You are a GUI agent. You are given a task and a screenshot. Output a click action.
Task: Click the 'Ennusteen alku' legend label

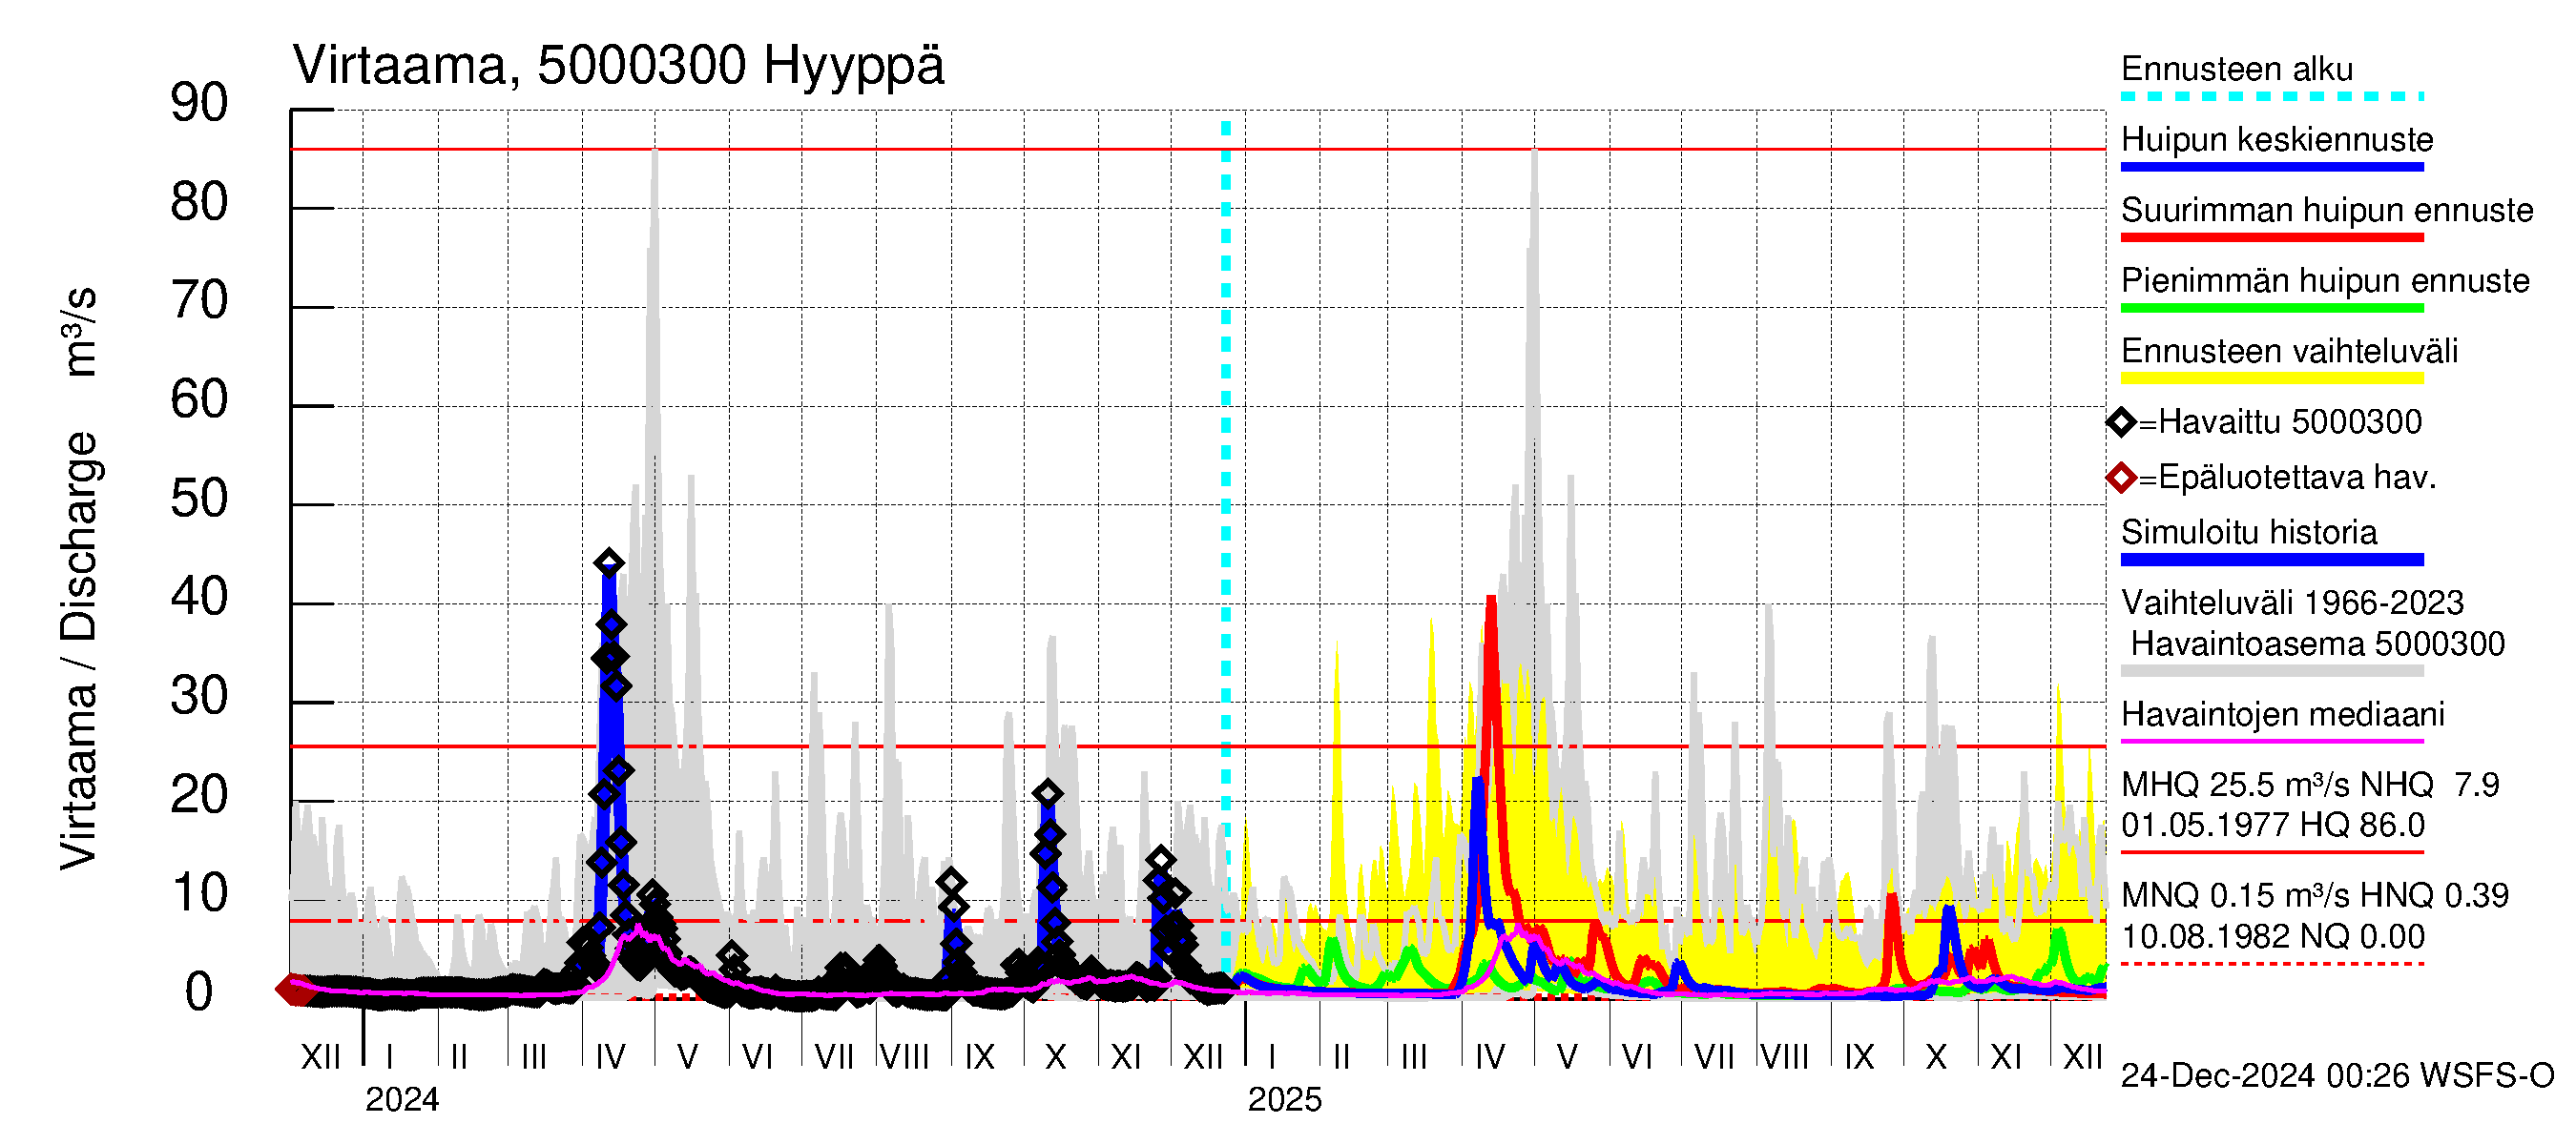2237,69
